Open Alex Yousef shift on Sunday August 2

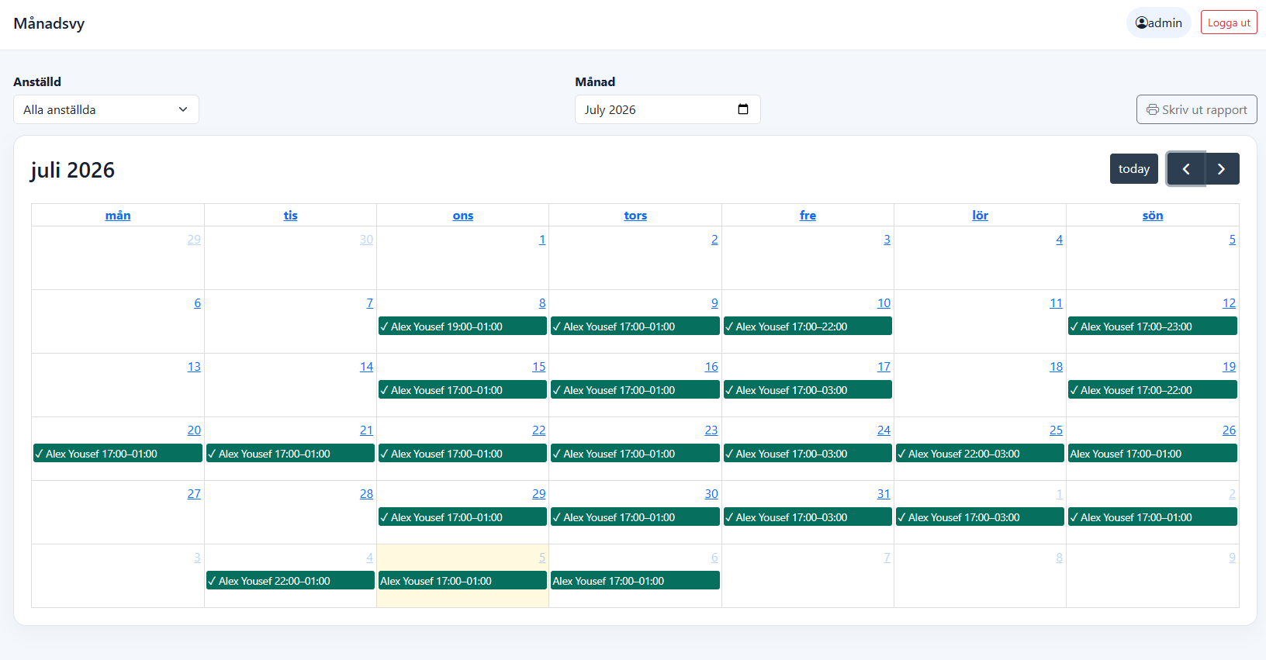[x=1153, y=517]
